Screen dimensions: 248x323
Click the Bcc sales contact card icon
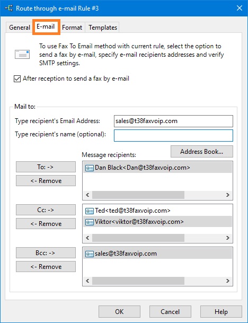point(90,254)
